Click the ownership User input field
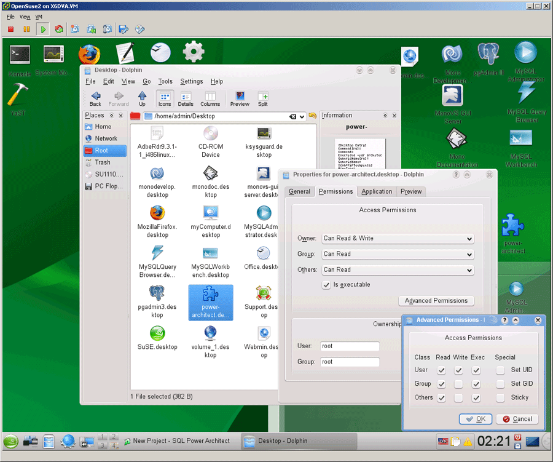This screenshot has height=462, width=553. point(350,346)
